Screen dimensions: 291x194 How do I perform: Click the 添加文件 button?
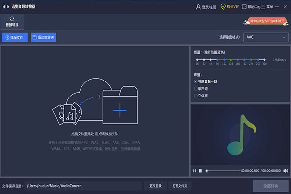(x=15, y=37)
